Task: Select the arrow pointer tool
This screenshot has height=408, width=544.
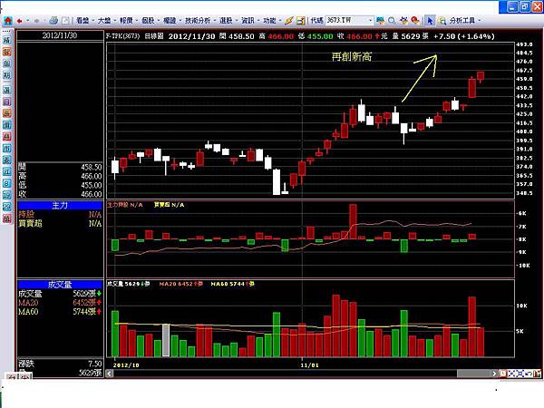Action: click(430, 21)
